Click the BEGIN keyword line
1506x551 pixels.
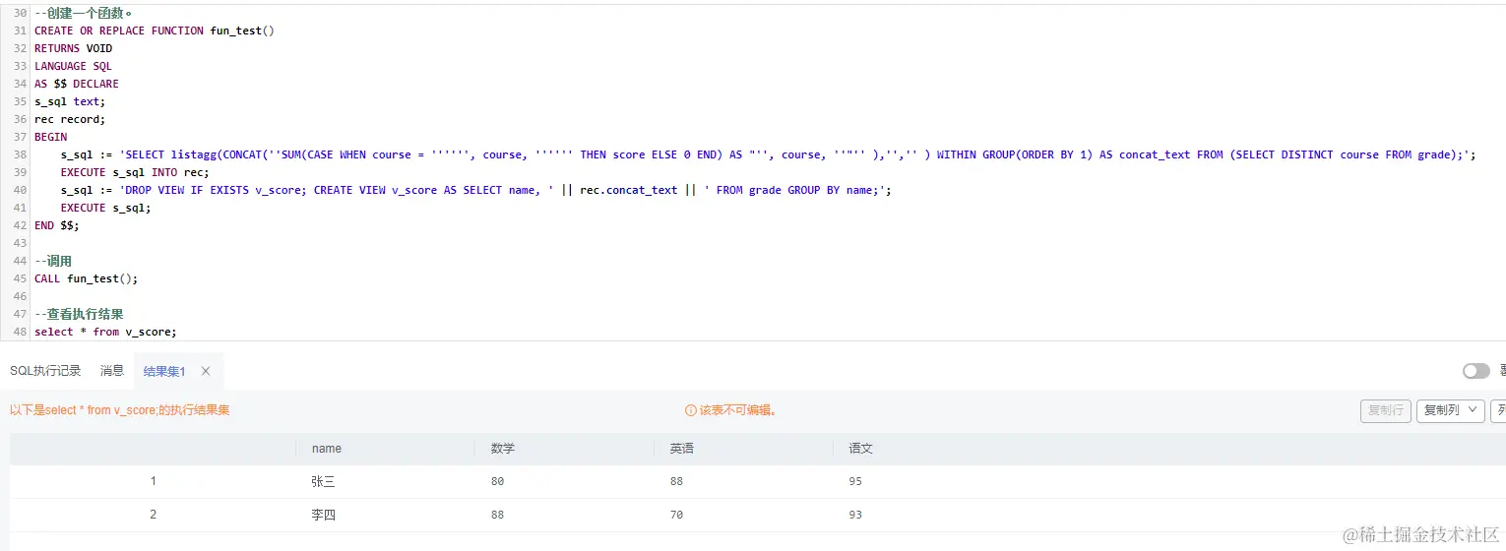pos(51,137)
